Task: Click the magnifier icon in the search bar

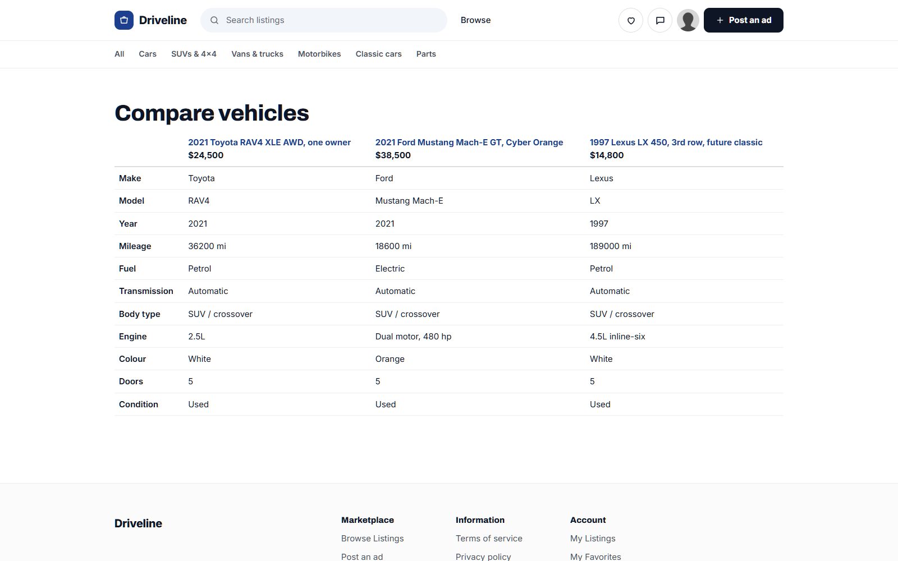Action: coord(214,20)
